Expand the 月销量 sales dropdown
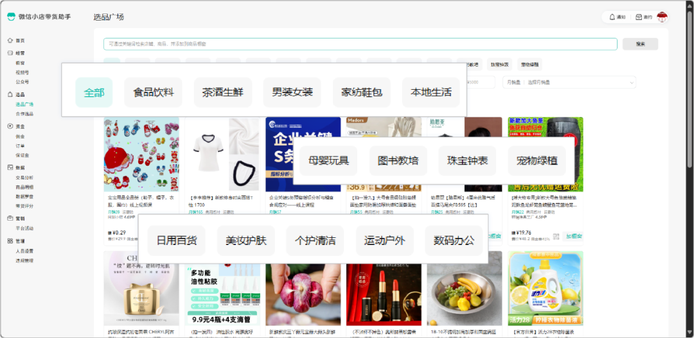 coord(569,82)
